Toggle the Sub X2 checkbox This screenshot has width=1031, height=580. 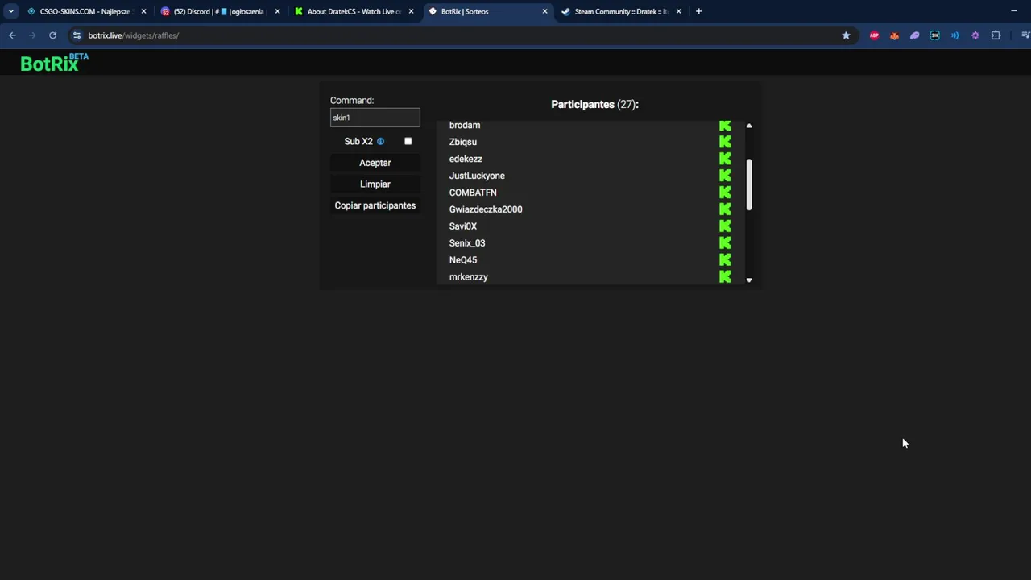point(408,141)
